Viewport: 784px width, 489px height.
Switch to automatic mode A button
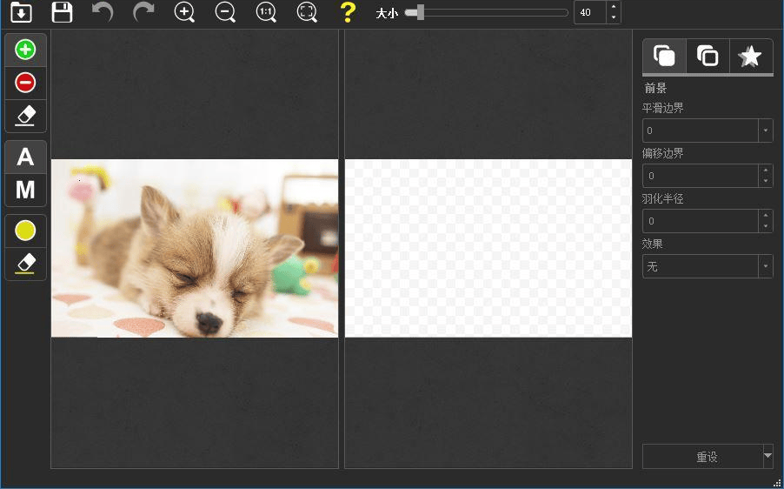[25, 157]
